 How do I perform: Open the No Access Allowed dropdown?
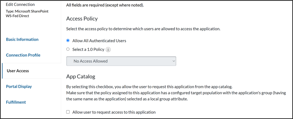pyautogui.click(x=121, y=61)
